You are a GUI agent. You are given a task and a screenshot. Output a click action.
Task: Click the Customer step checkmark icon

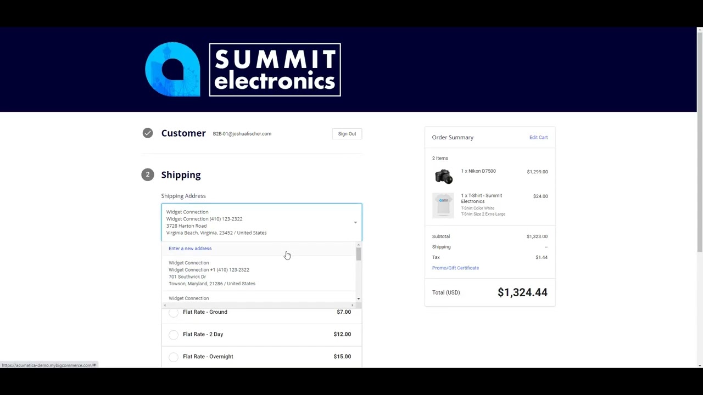pyautogui.click(x=148, y=133)
